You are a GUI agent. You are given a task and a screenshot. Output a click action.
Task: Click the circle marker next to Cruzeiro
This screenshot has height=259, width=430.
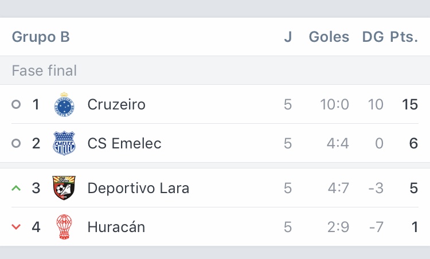pos(16,104)
